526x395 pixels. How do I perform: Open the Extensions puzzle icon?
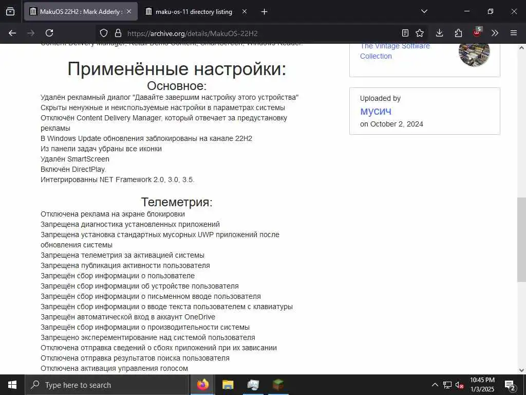click(458, 33)
